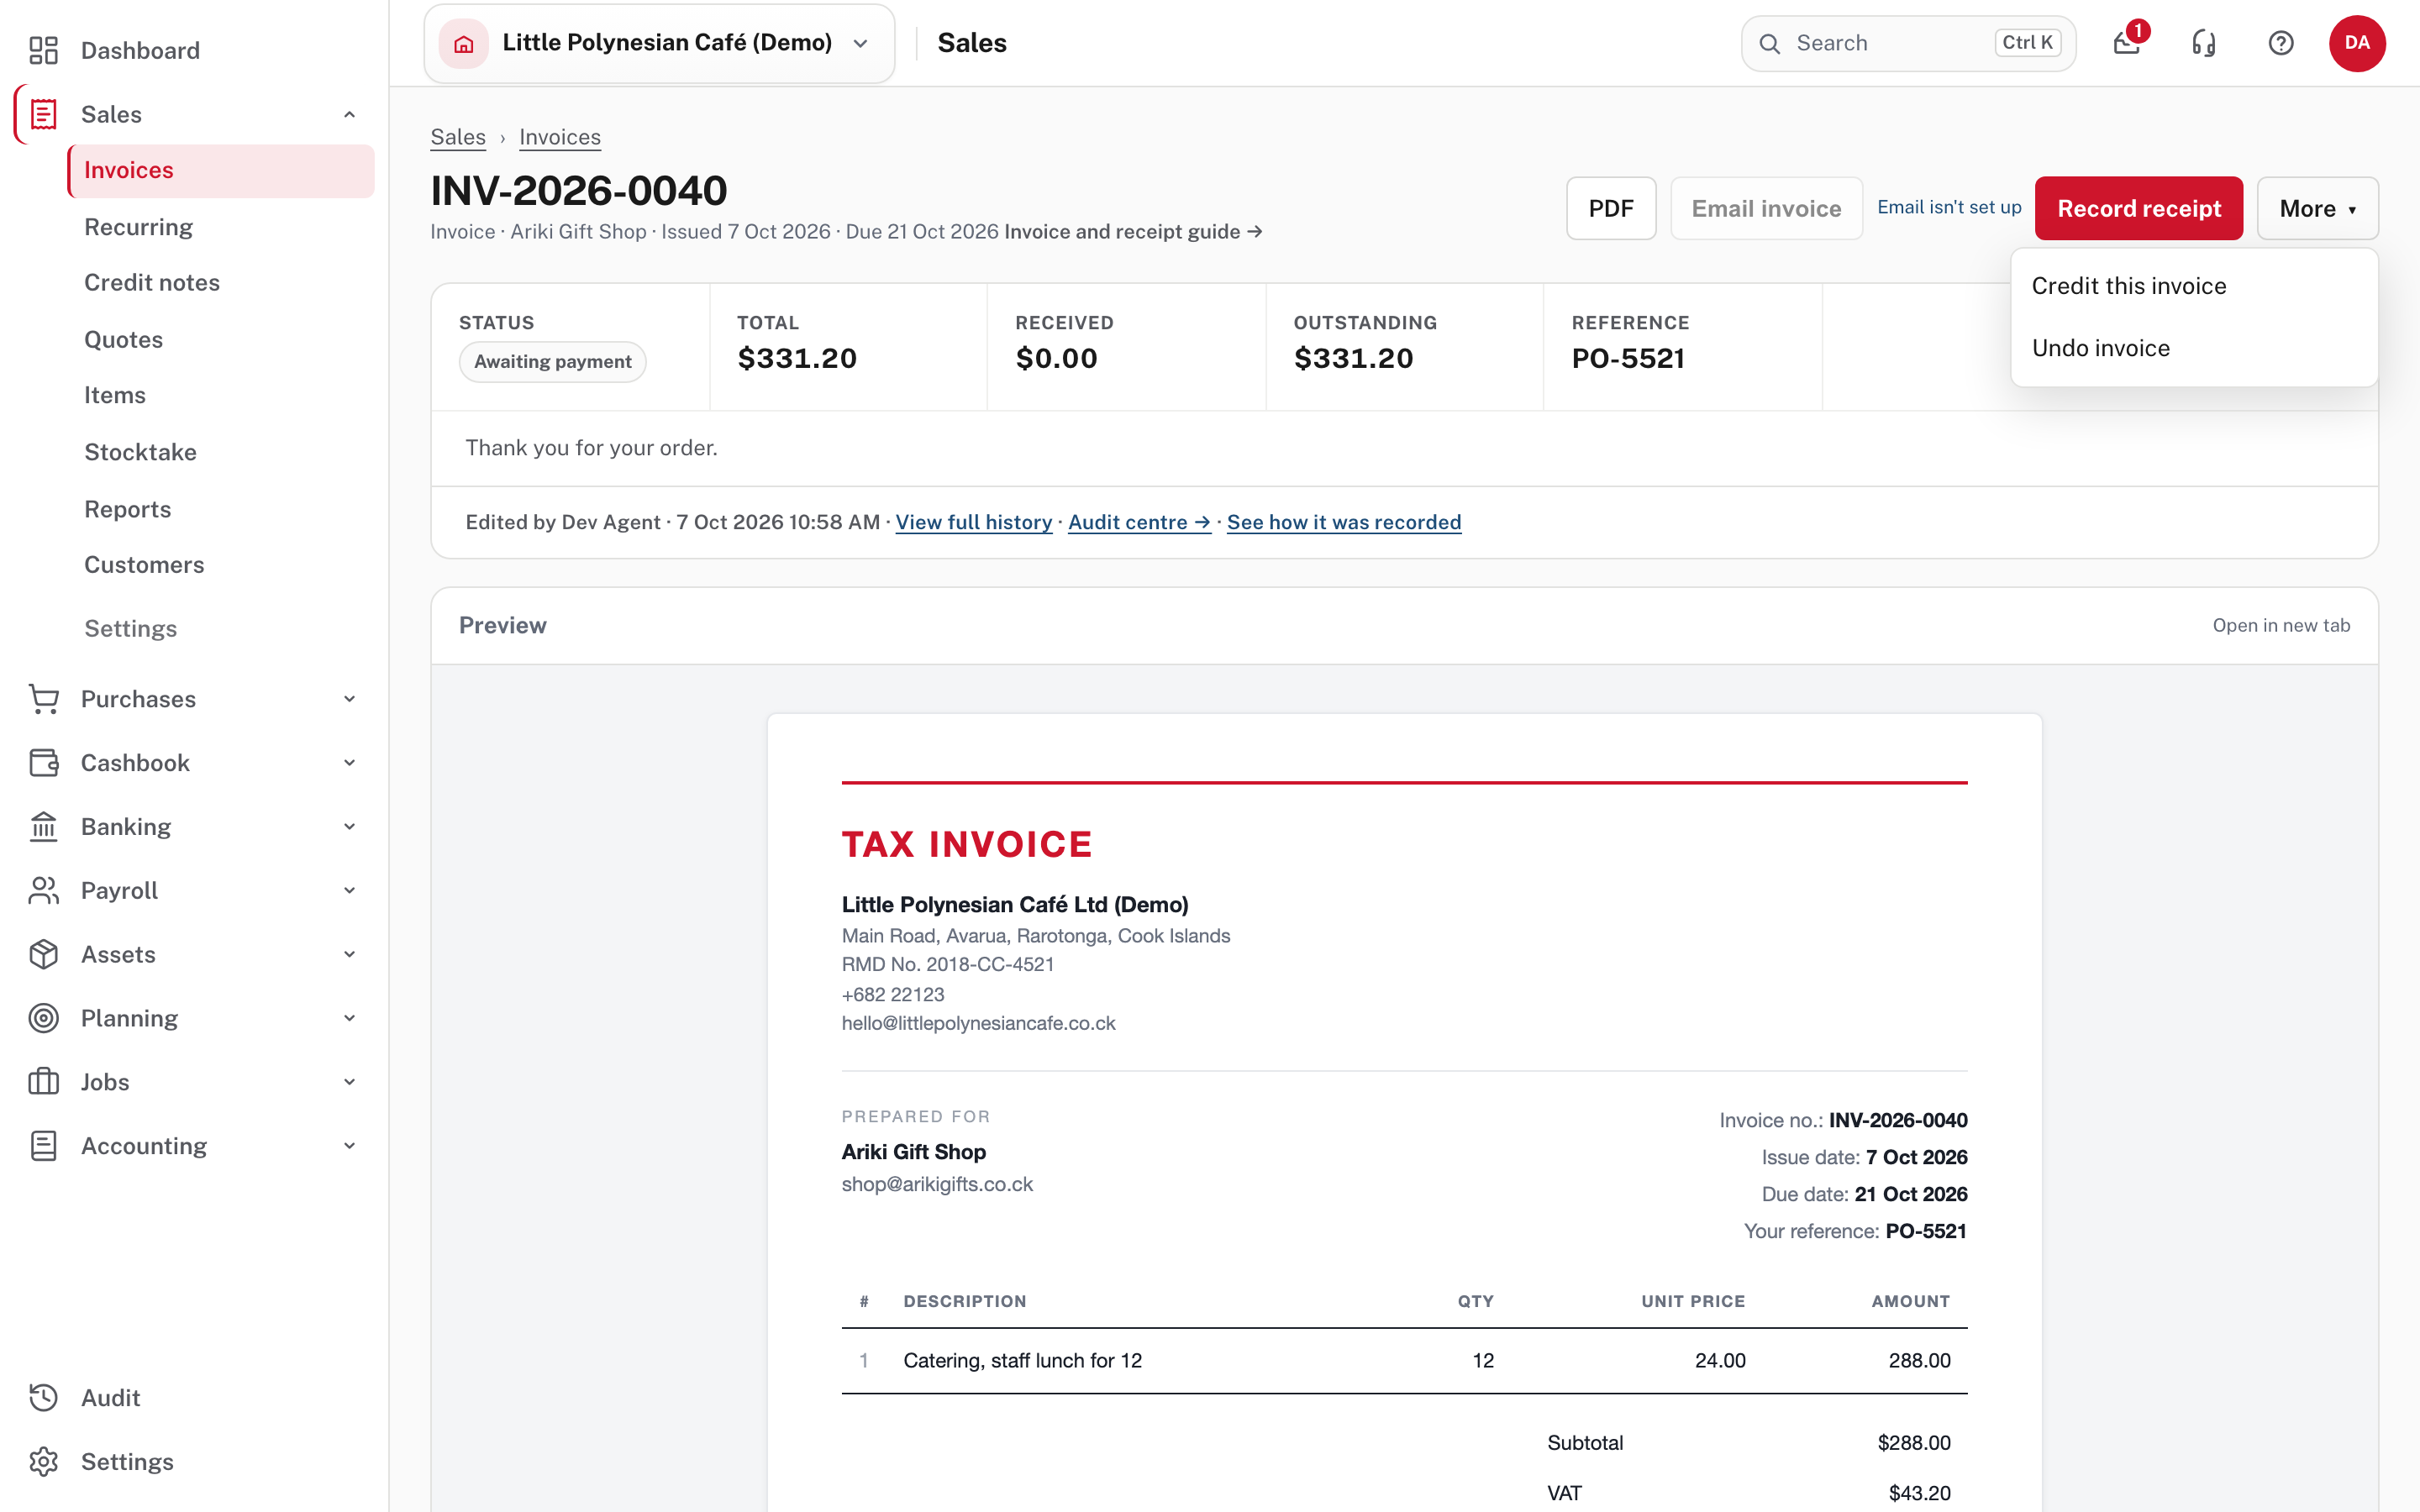2420x1512 pixels.
Task: Click the Banking building icon
Action: pos(43,827)
